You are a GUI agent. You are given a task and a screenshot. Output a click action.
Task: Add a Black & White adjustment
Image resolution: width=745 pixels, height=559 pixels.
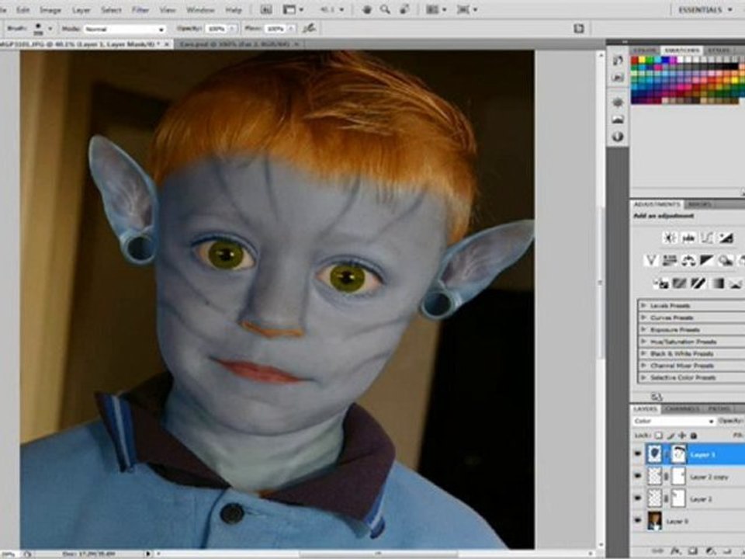coord(706,260)
